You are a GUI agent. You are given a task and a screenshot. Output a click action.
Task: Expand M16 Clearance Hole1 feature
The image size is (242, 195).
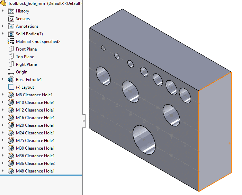click(3, 117)
